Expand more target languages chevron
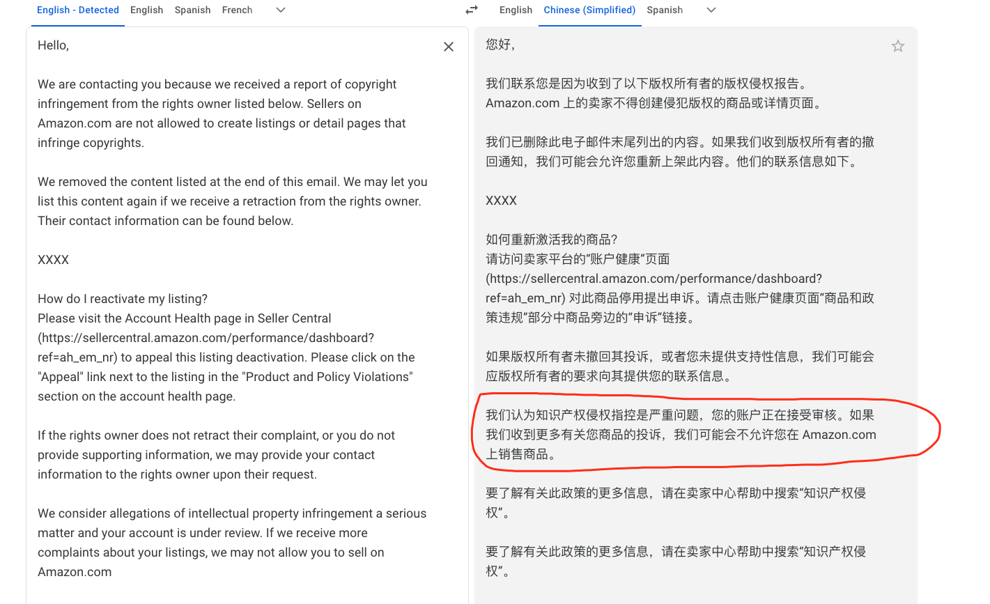The image size is (990, 604). [711, 10]
